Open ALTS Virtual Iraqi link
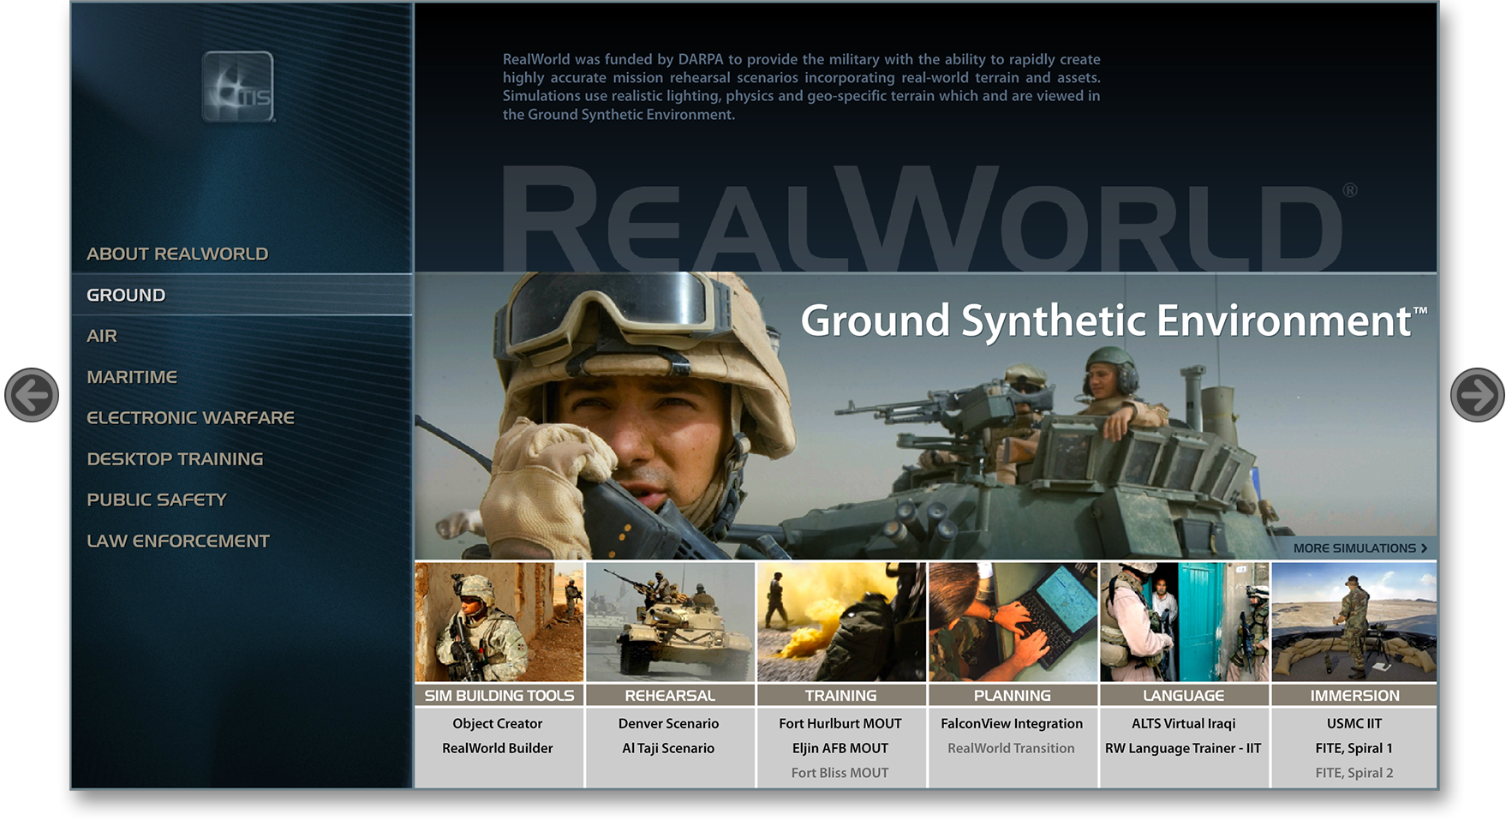 point(1184,724)
